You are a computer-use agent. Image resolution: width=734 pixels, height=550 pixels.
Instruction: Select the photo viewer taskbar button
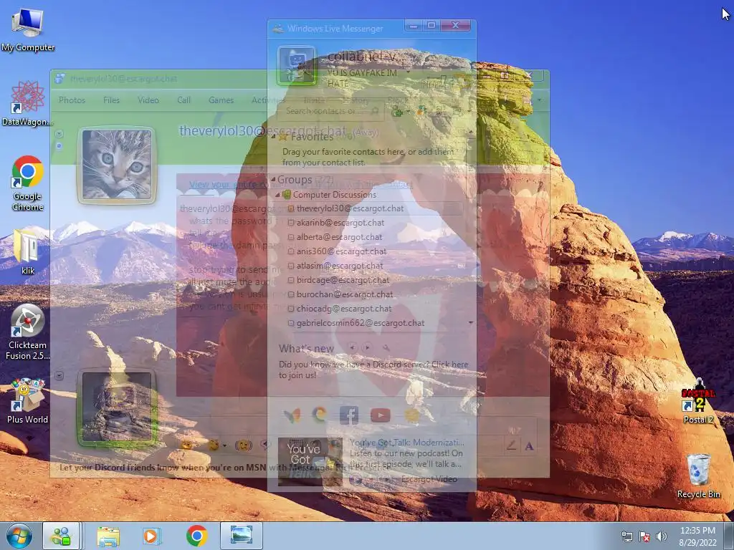[241, 536]
